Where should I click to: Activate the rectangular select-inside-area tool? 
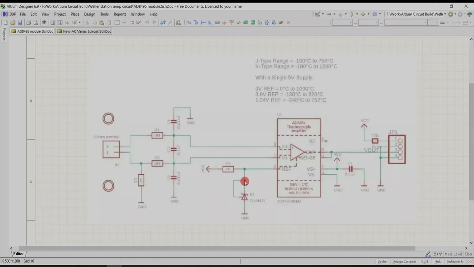pyautogui.click(x=117, y=23)
